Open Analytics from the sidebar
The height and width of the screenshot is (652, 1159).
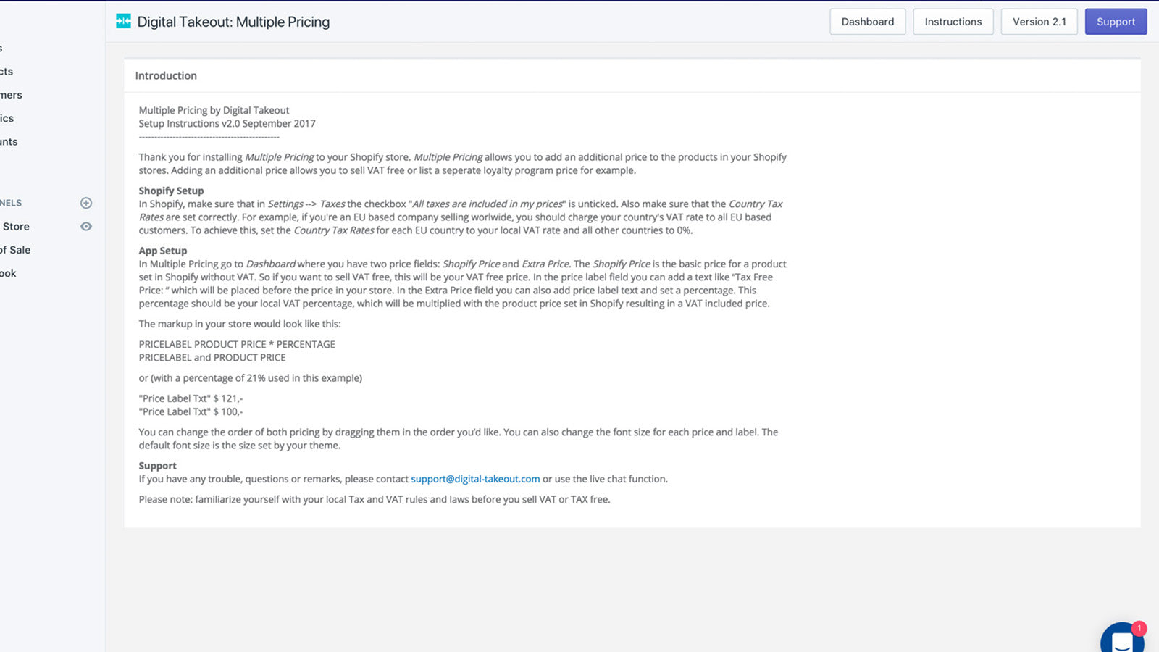pyautogui.click(x=7, y=118)
